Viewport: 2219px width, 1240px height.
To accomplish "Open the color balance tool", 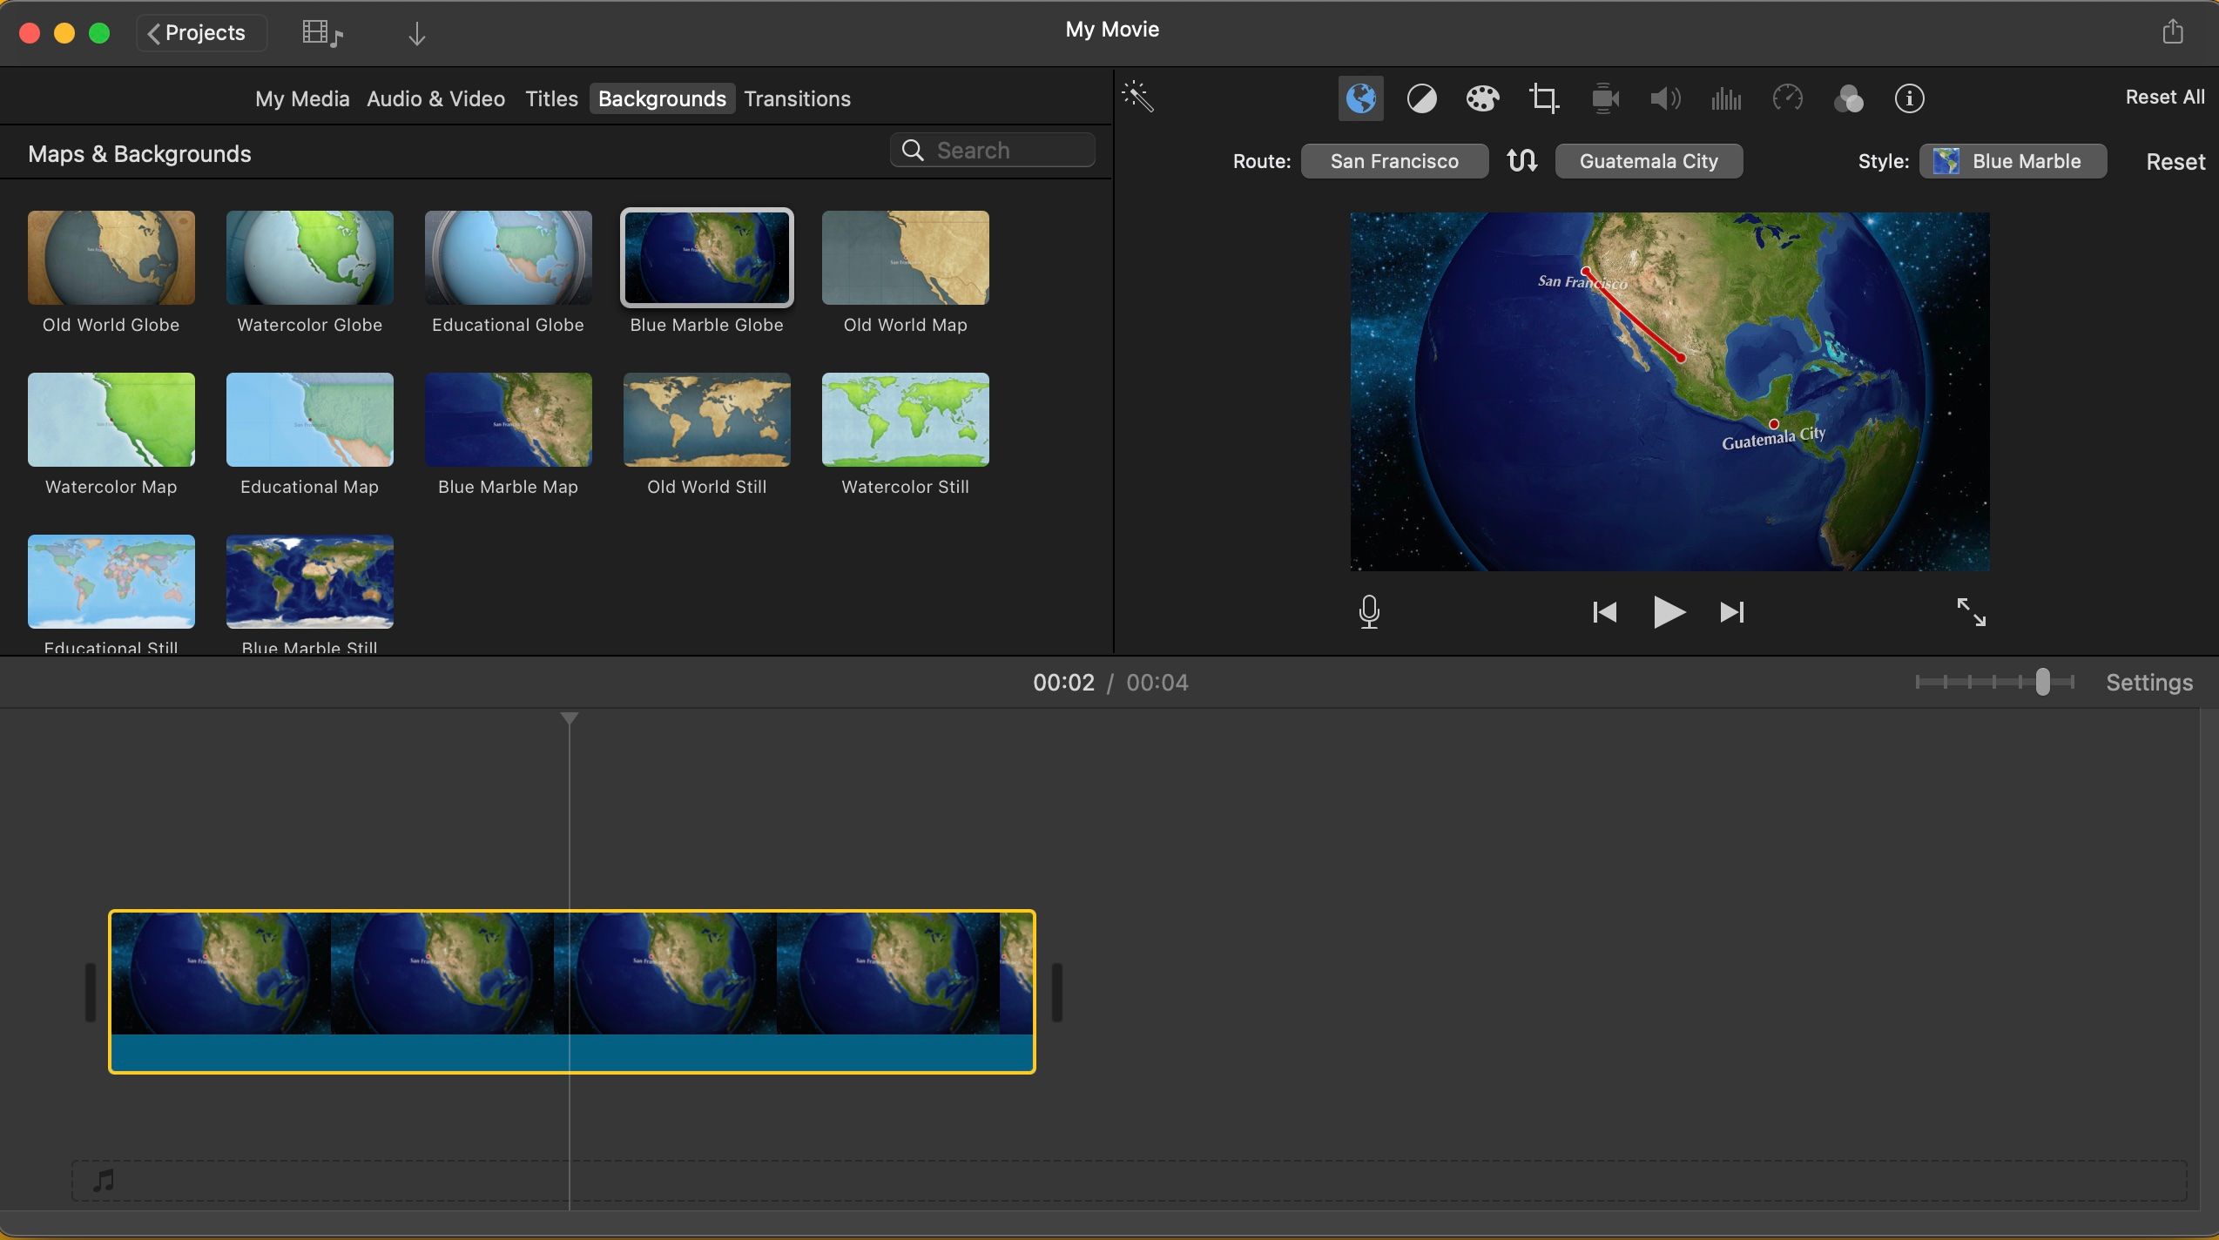I will click(x=1422, y=98).
